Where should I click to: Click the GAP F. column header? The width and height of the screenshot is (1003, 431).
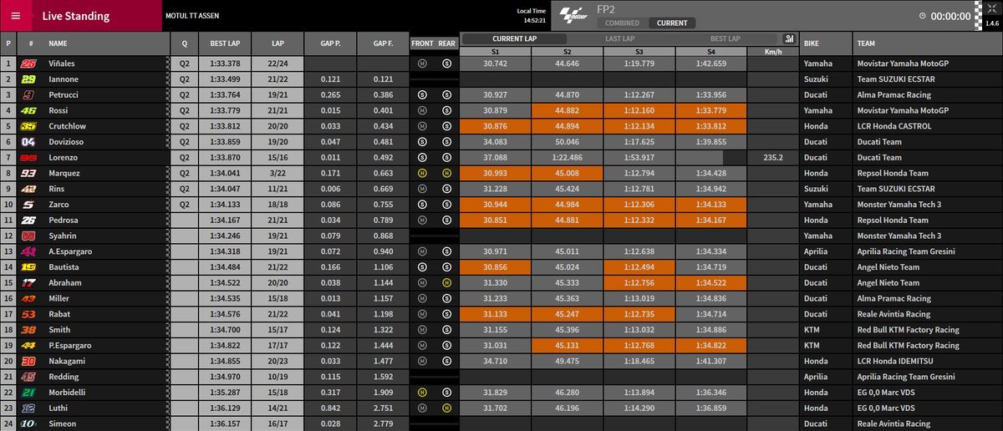[x=383, y=42]
